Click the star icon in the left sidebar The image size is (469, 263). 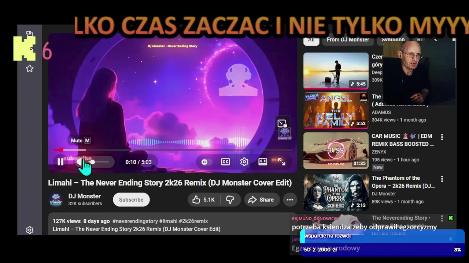[x=30, y=69]
